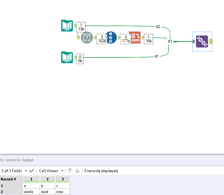
Task: Click the 162b record count box
Action: pyautogui.click(x=102, y=39)
